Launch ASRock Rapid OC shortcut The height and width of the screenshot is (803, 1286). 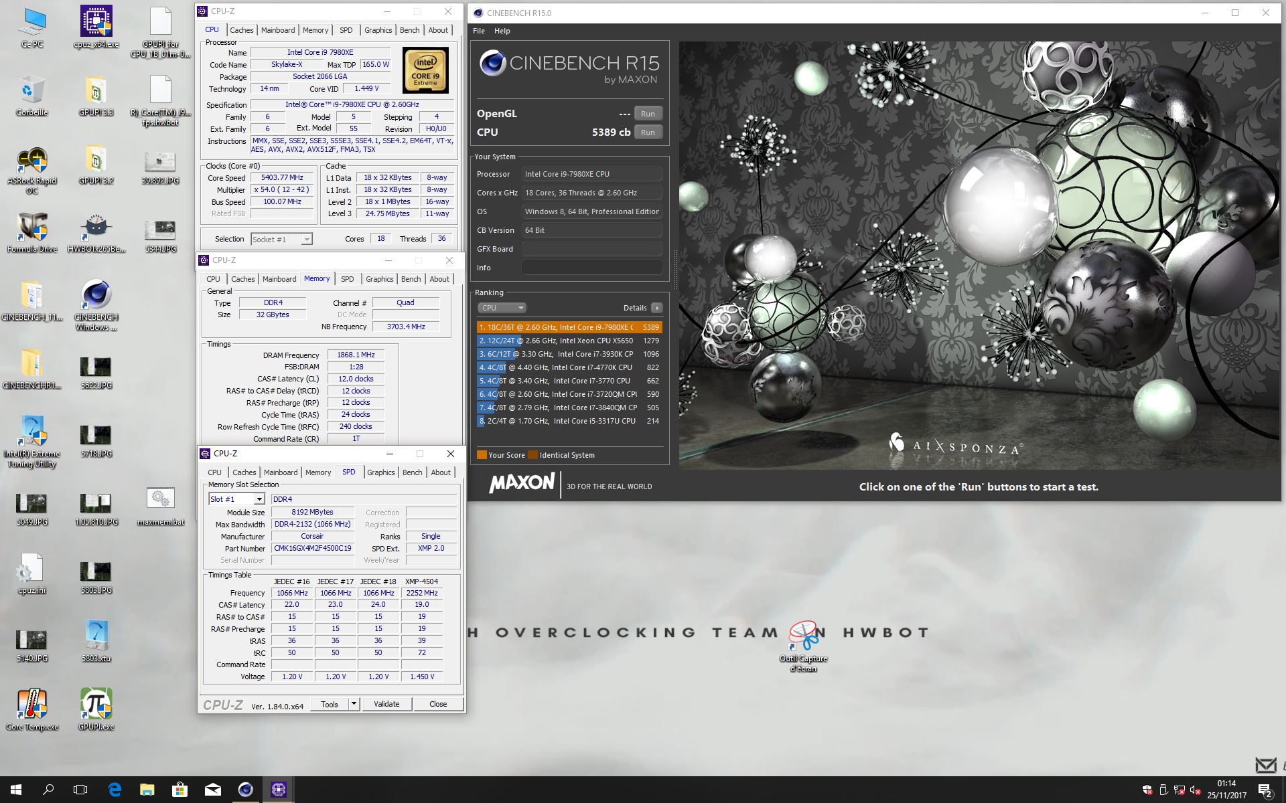click(31, 170)
